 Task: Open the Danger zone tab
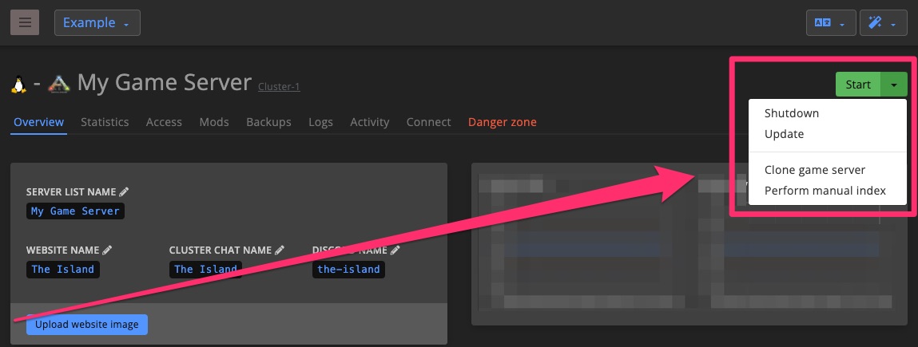502,122
